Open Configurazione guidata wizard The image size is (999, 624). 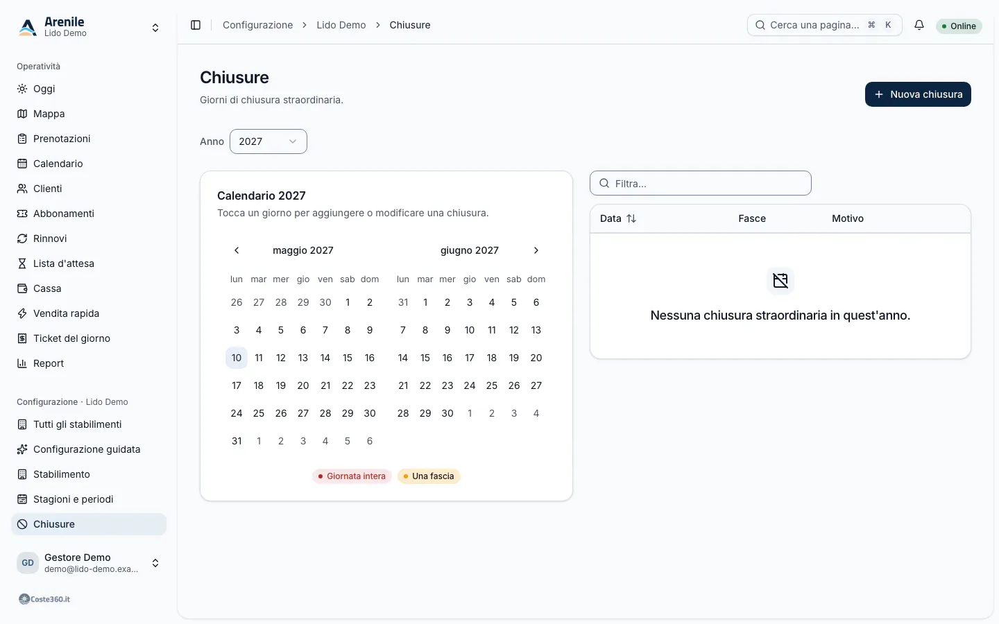pyautogui.click(x=89, y=449)
